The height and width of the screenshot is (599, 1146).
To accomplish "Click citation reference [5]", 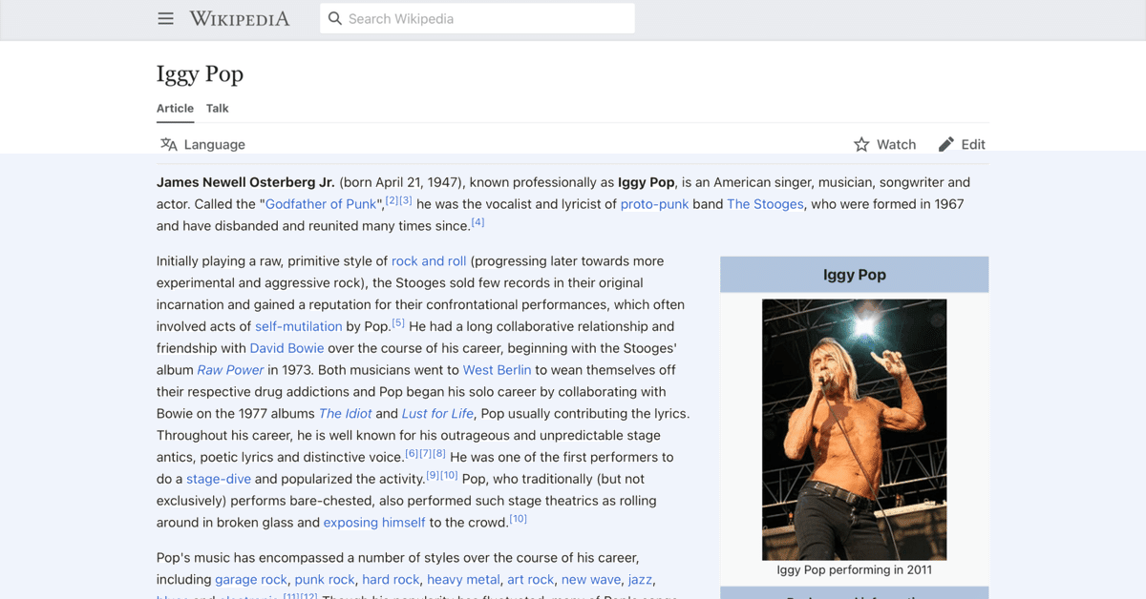I will pyautogui.click(x=398, y=322).
